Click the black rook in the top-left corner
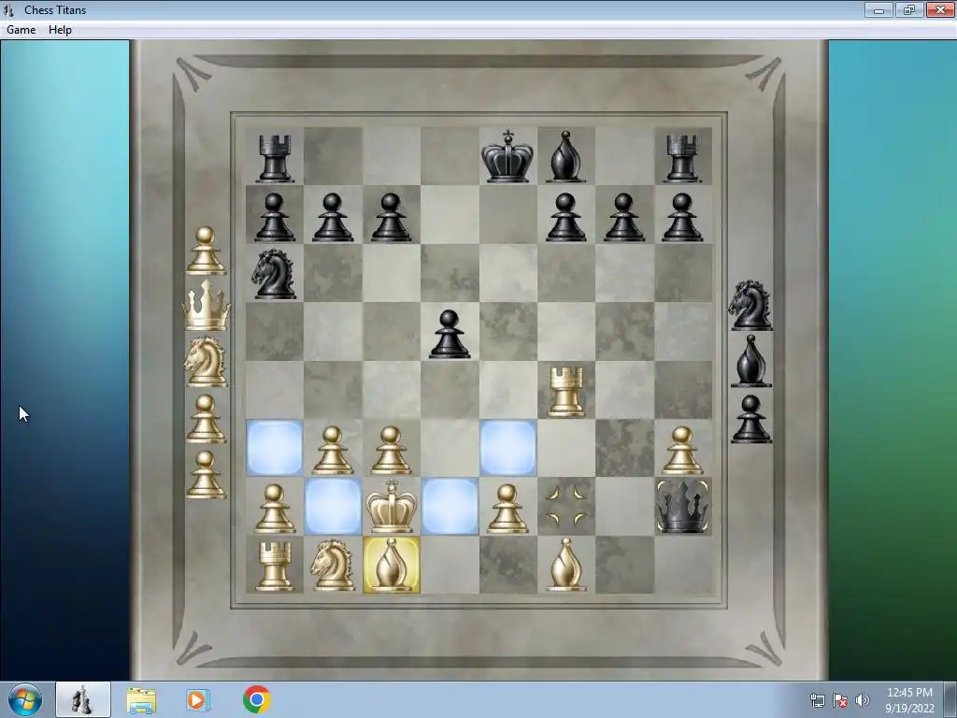The height and width of the screenshot is (718, 957). (275, 158)
